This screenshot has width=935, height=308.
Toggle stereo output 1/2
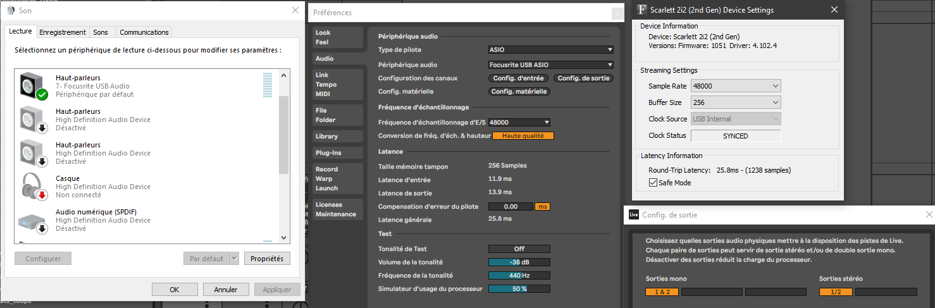click(x=836, y=292)
